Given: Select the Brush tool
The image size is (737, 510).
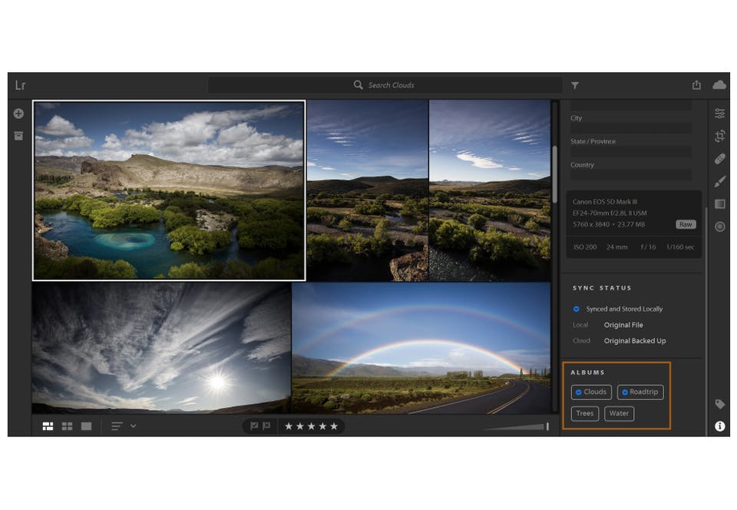Looking at the screenshot, I should (719, 181).
